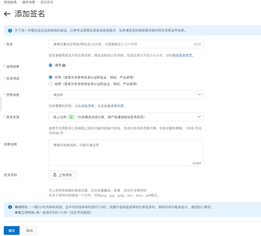Click the info icon beside 审核时长 notice
Image resolution: width=261 pixels, height=236 pixels.
pos(10,207)
